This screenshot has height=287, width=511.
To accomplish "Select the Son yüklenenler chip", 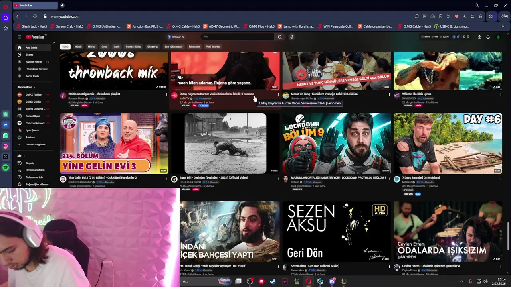I will pos(174,47).
